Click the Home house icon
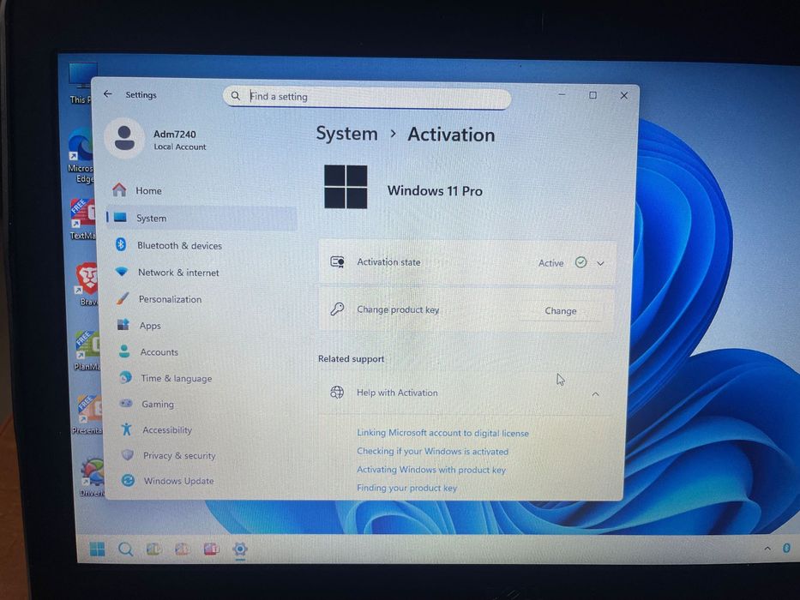This screenshot has width=800, height=600. [x=119, y=189]
